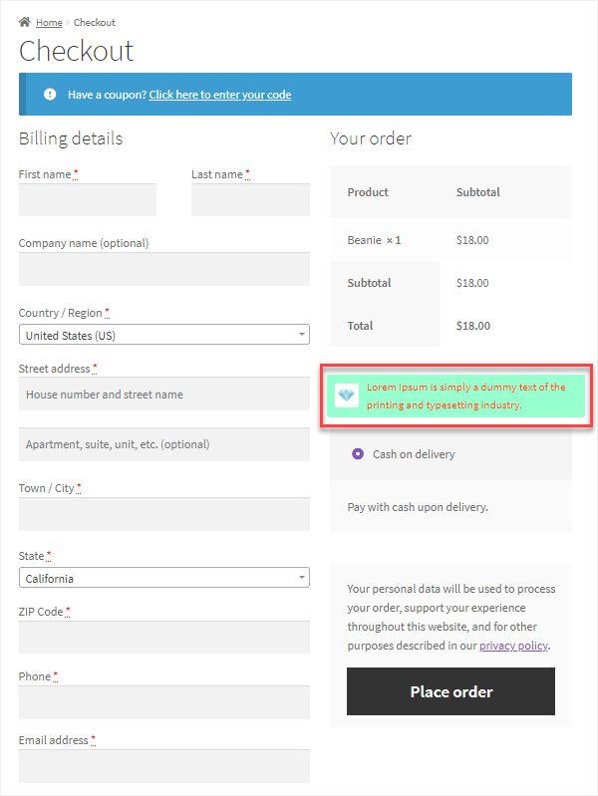The image size is (598, 796).
Task: Click the Company name input field
Action: coord(164,269)
